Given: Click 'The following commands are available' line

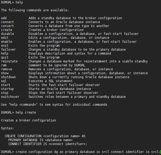Looking at the screenshot, I should pyautogui.click(x=35, y=10).
